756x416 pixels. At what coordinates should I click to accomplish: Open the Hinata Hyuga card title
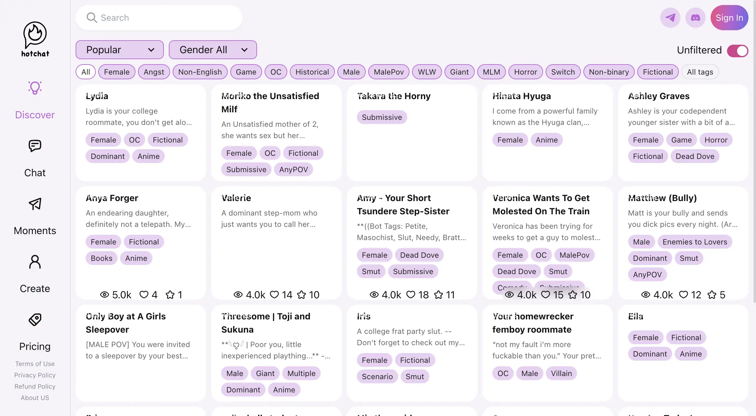[x=522, y=96]
